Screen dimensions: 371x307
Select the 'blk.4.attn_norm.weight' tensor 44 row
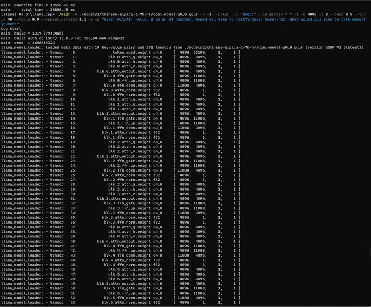pyautogui.click(x=121, y=260)
